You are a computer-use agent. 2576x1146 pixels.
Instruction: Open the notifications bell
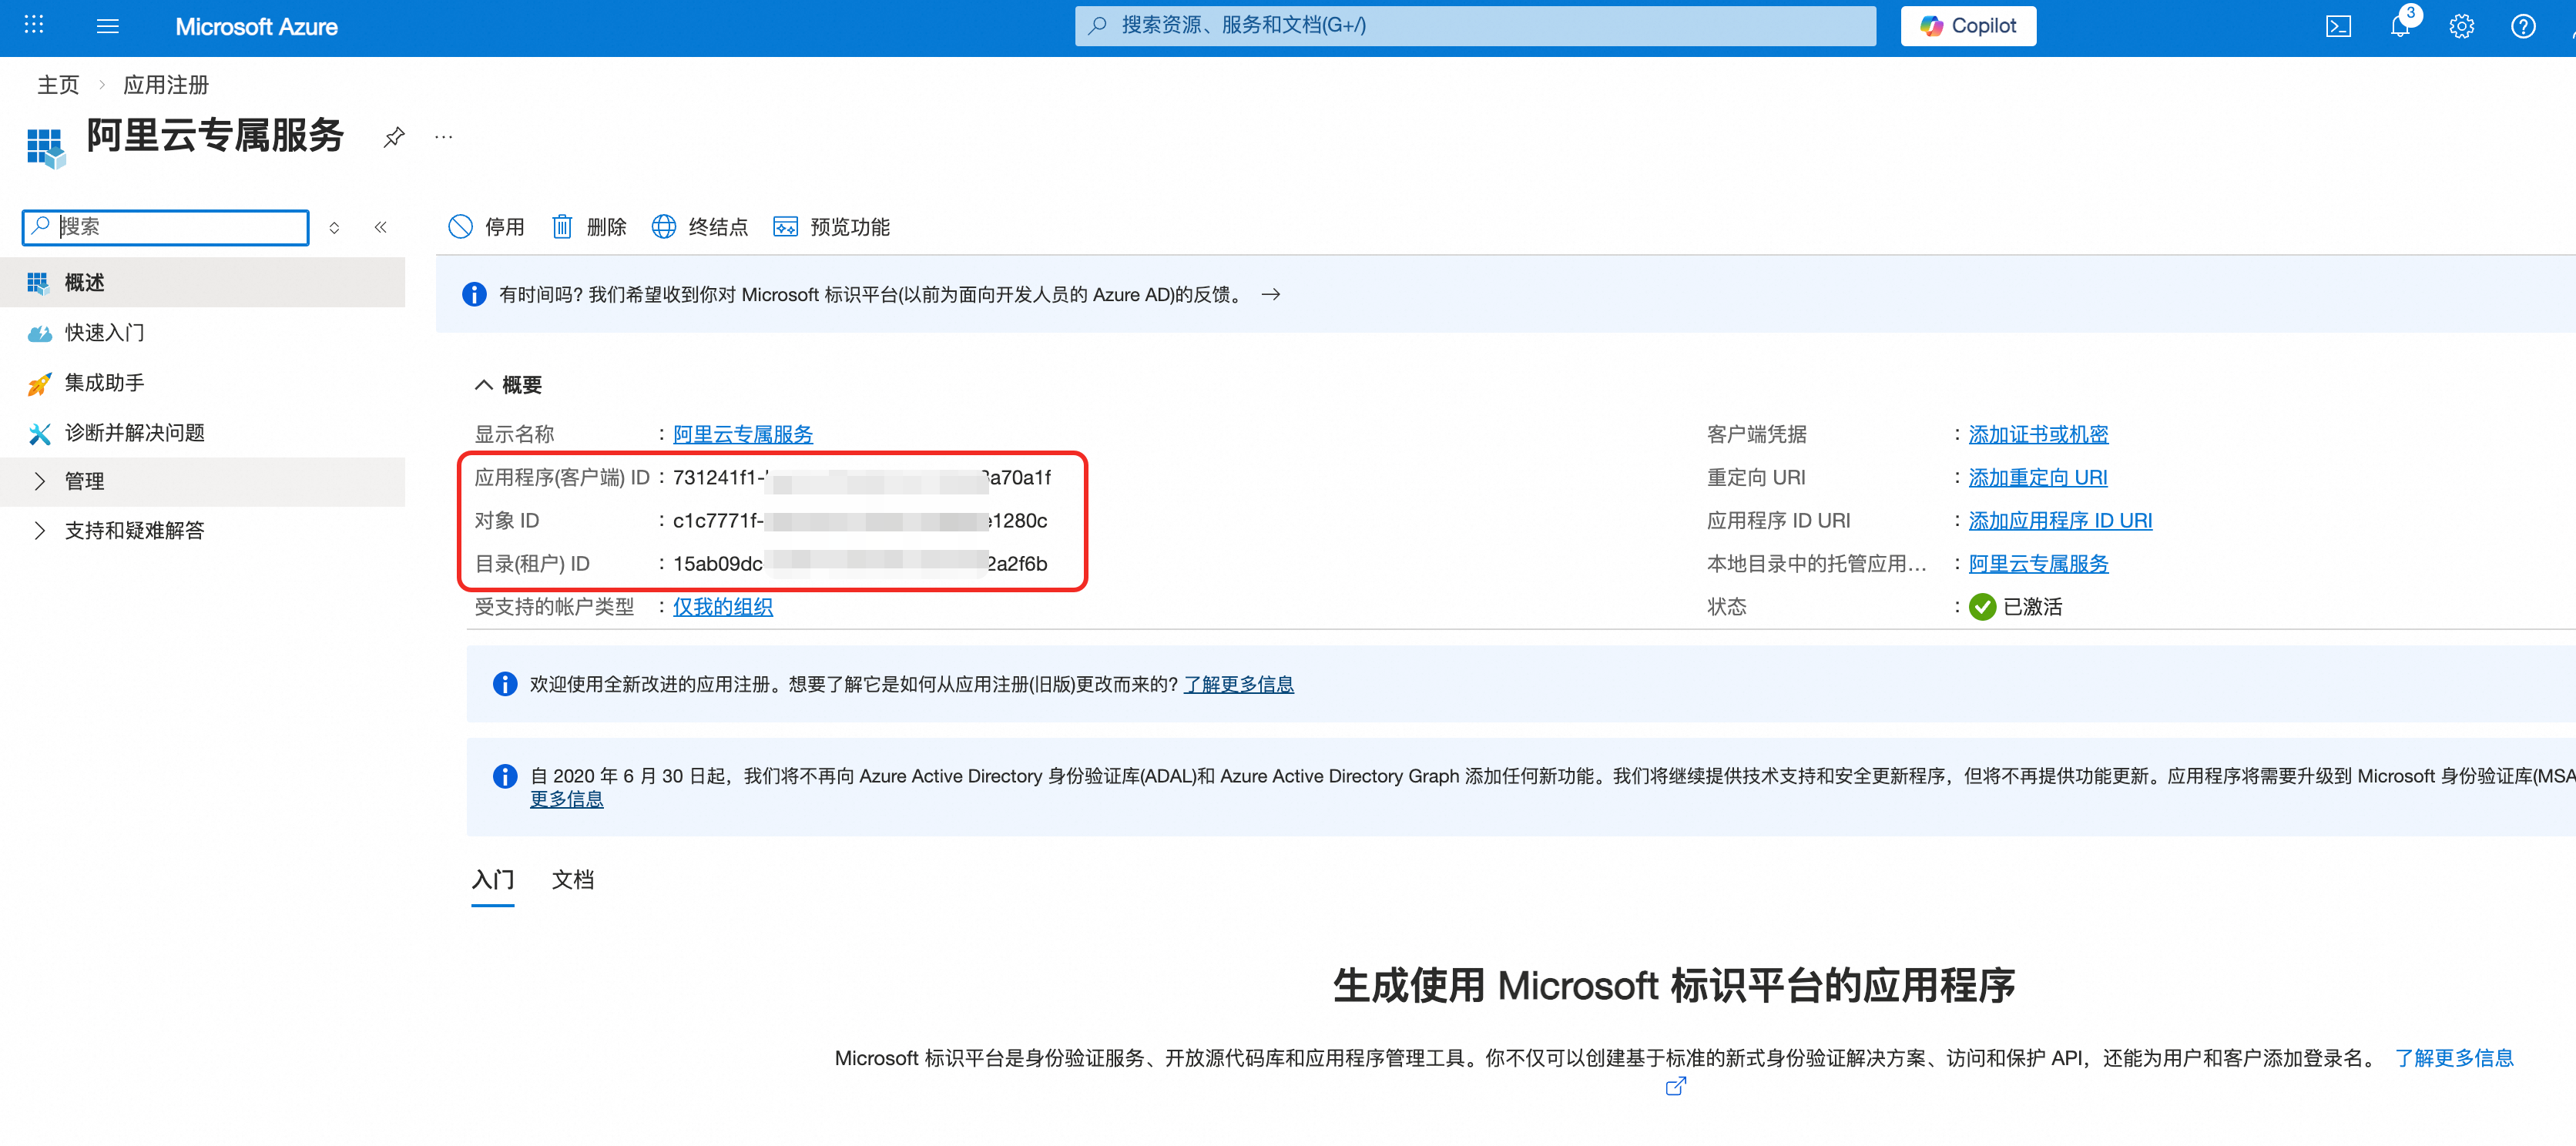[x=2399, y=26]
